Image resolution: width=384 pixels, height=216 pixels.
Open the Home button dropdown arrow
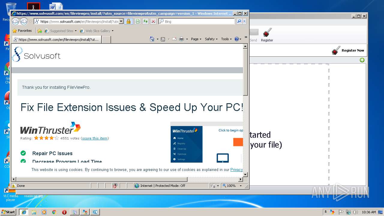tap(157, 39)
